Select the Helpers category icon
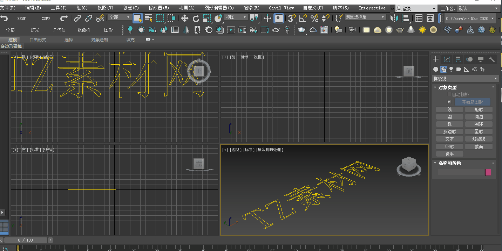 click(467, 69)
